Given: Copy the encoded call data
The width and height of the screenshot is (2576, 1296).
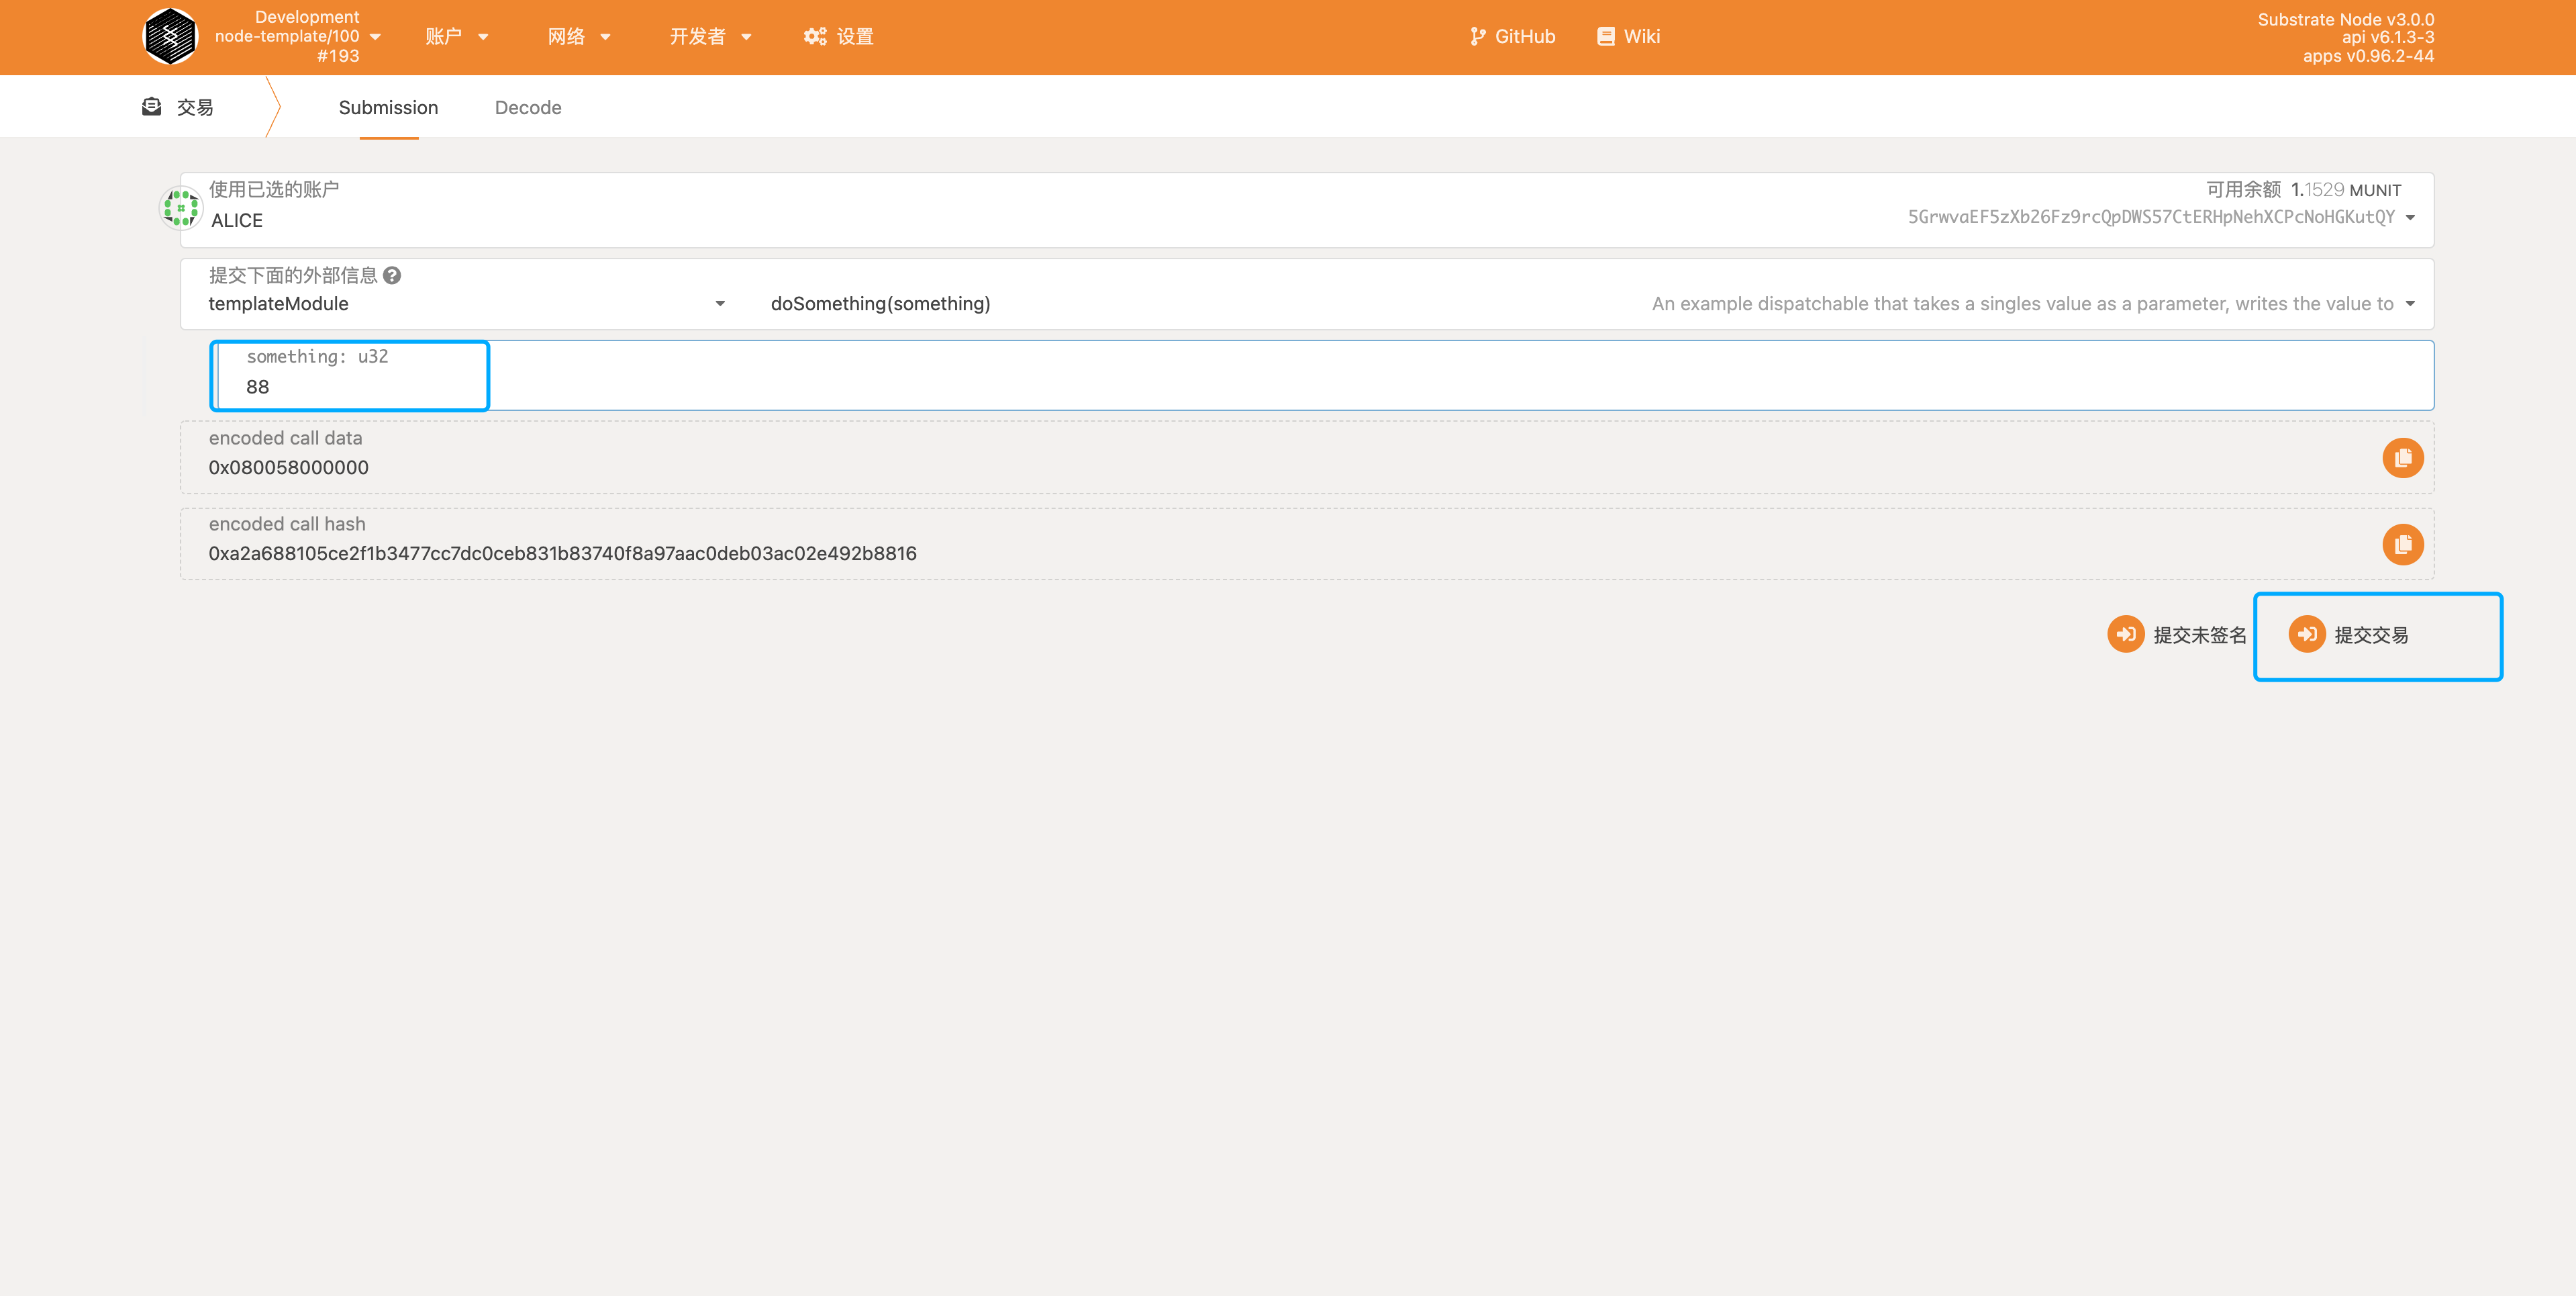Looking at the screenshot, I should [x=2402, y=459].
